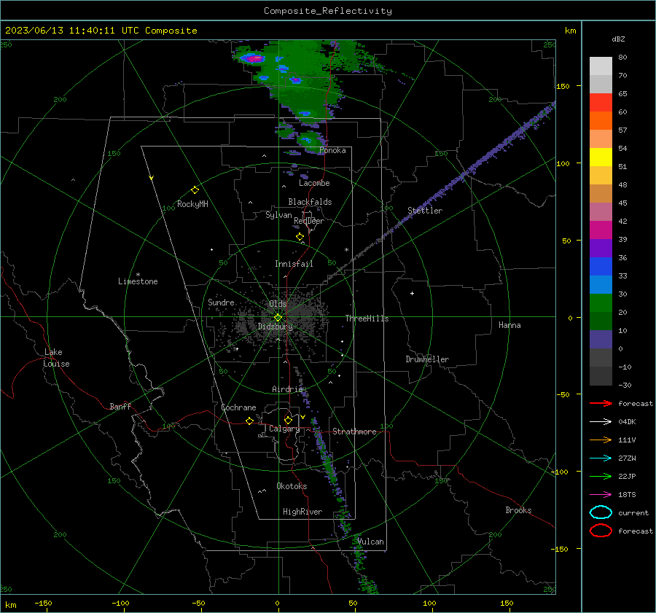656x613 pixels.
Task: Select the green 30 dBZ color swatch
Action: tap(601, 302)
